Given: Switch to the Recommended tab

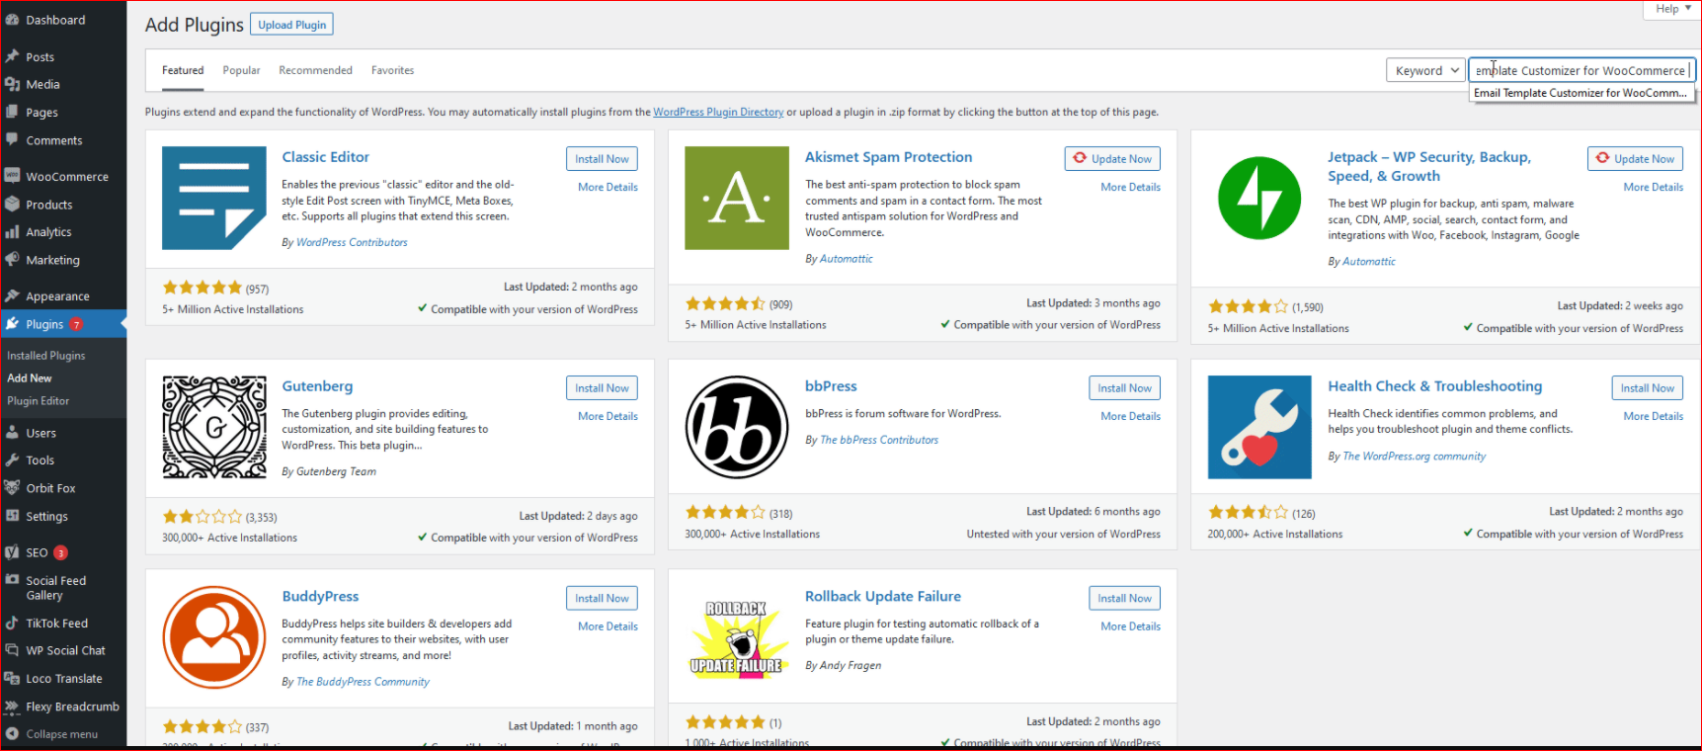Looking at the screenshot, I should pyautogui.click(x=315, y=70).
